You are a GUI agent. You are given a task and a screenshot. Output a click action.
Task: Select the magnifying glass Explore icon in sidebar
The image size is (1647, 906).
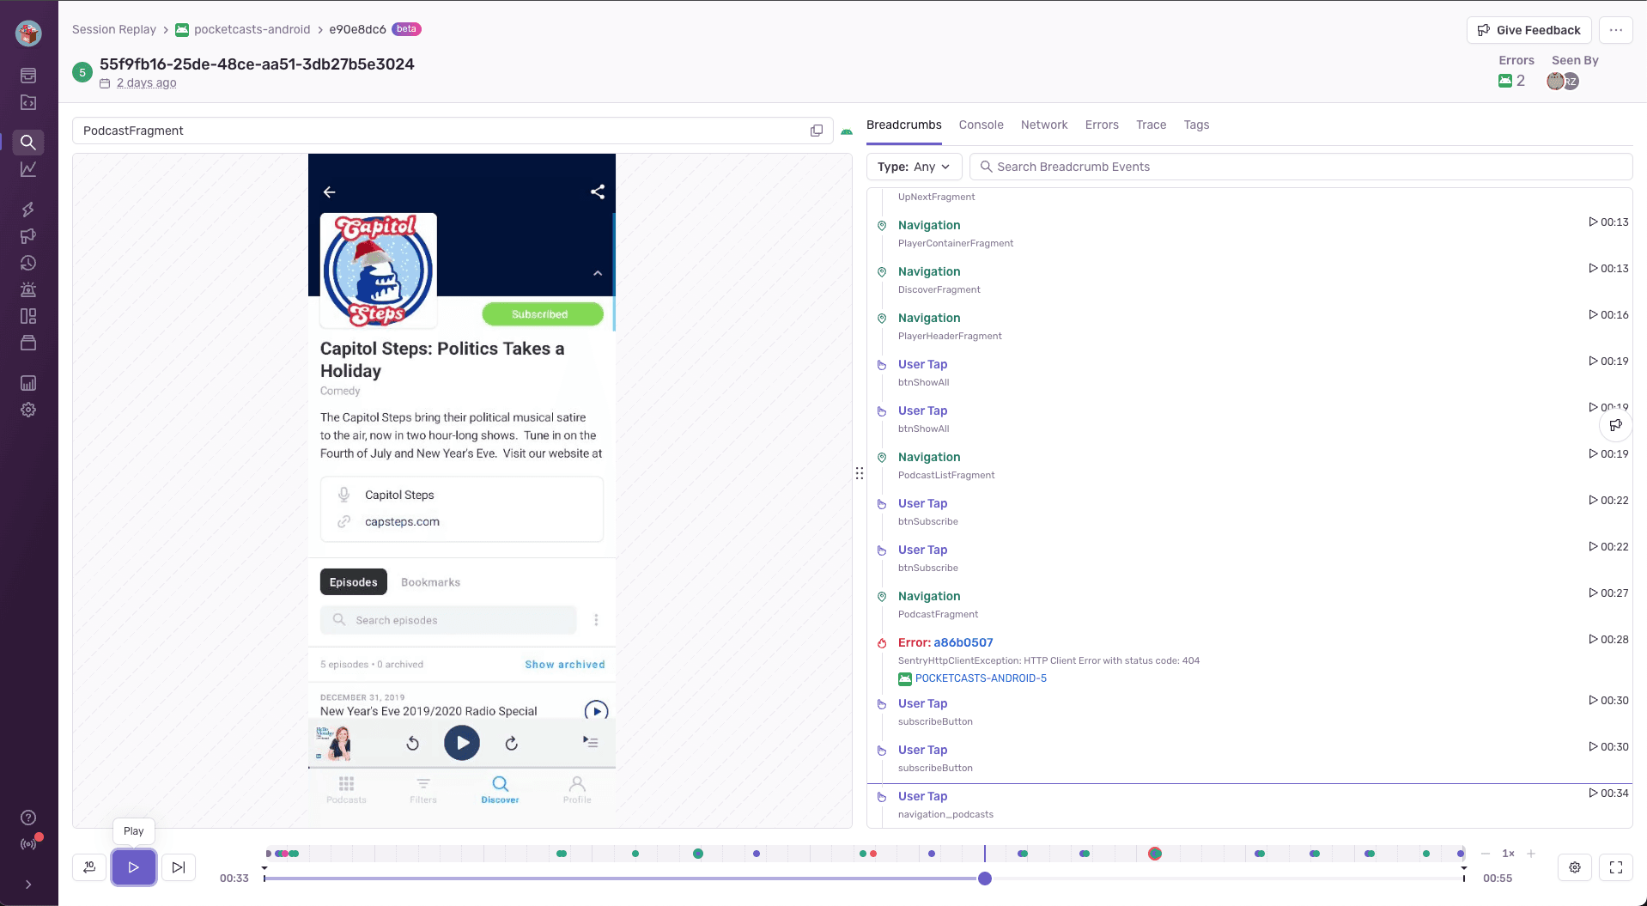point(28,143)
